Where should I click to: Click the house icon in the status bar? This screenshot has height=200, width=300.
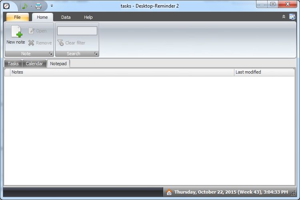pos(169,192)
